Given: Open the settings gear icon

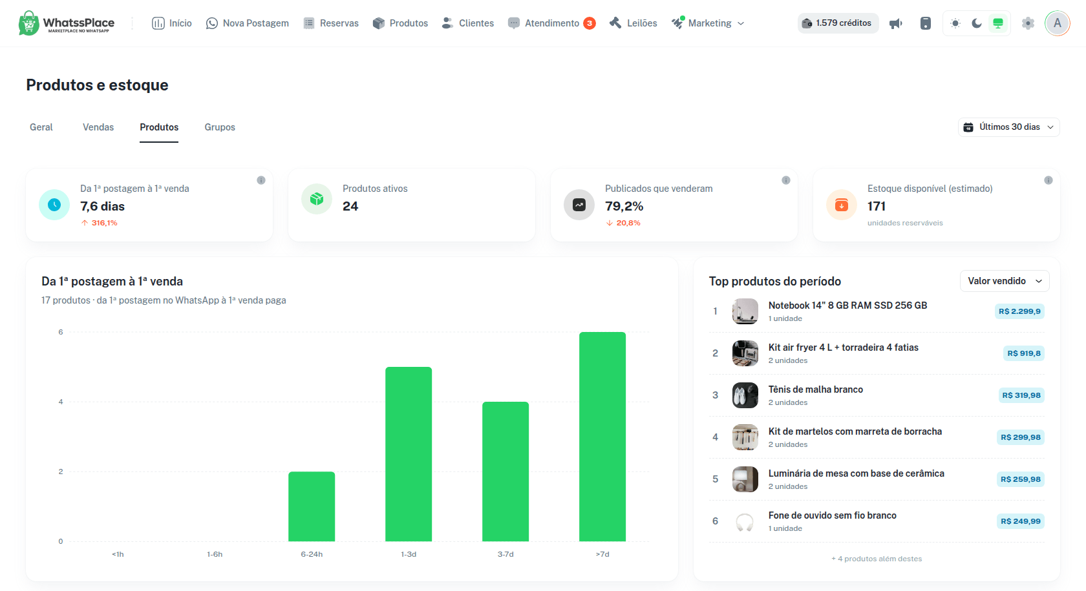Looking at the screenshot, I should (x=1028, y=23).
